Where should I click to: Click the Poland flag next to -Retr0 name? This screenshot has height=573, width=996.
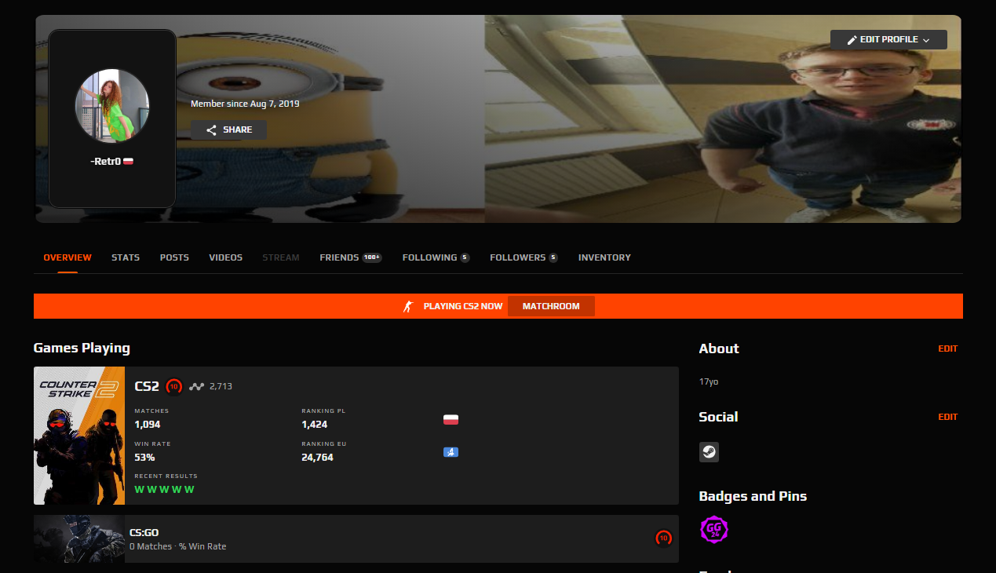tap(129, 161)
